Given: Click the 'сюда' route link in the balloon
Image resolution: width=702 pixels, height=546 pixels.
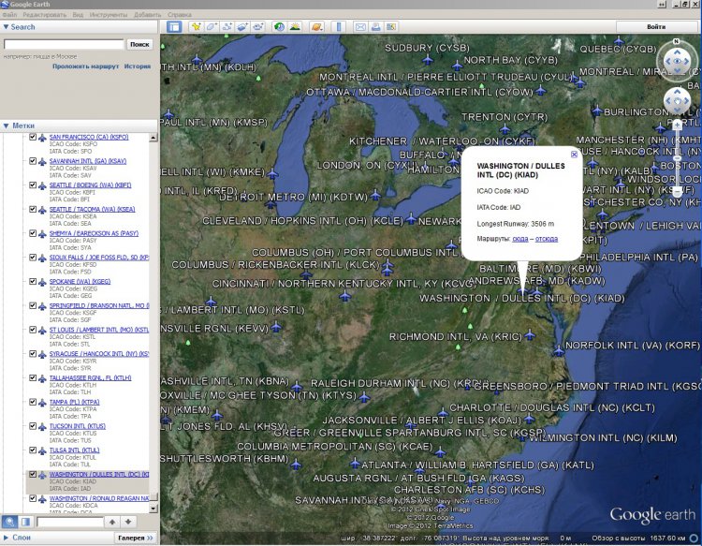Looking at the screenshot, I should [x=519, y=239].
